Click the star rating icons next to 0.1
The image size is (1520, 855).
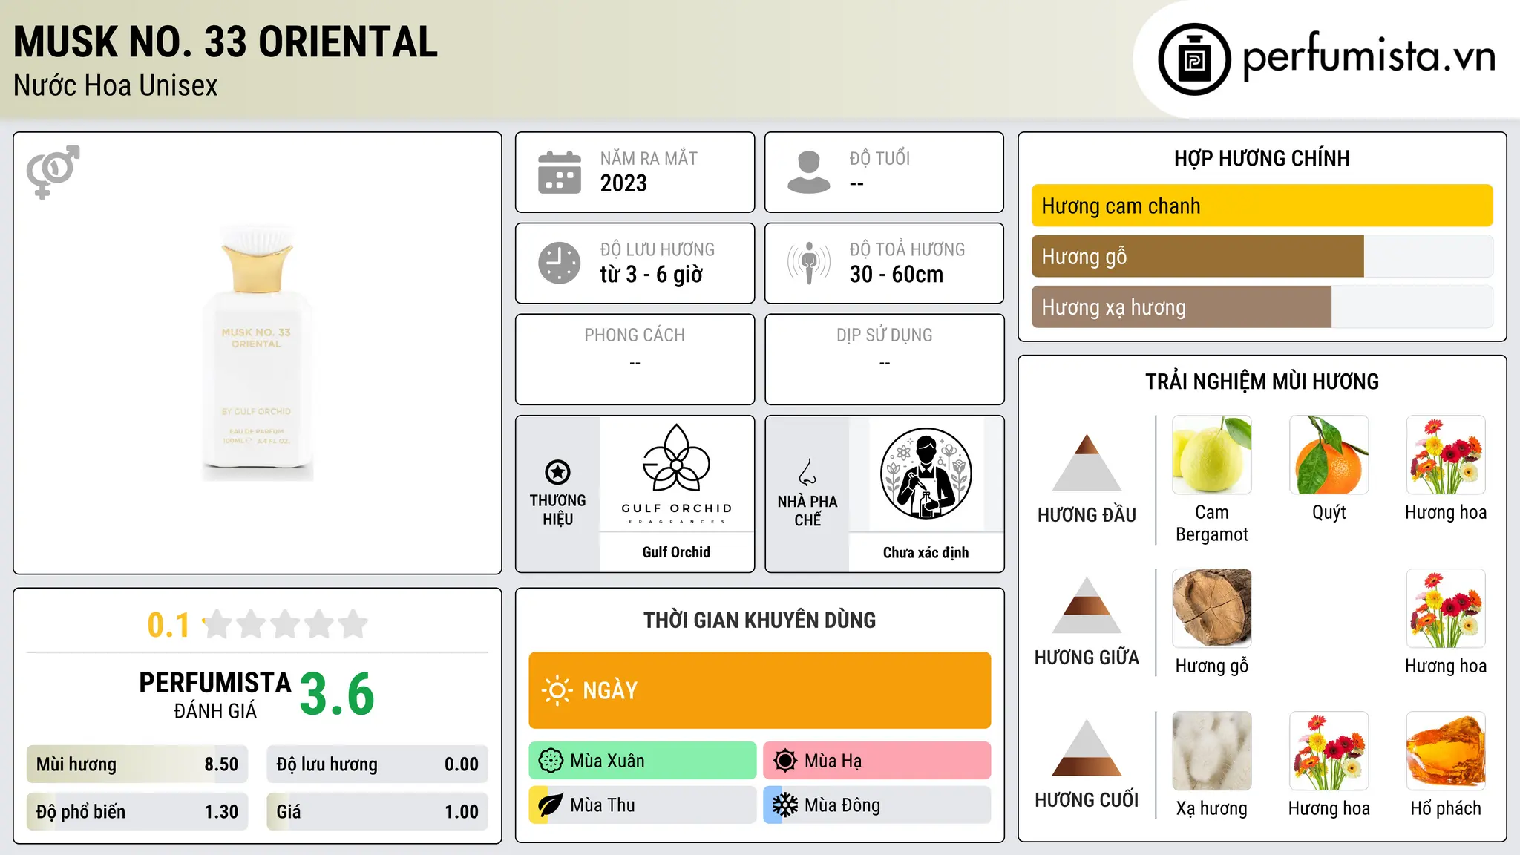coord(286,624)
